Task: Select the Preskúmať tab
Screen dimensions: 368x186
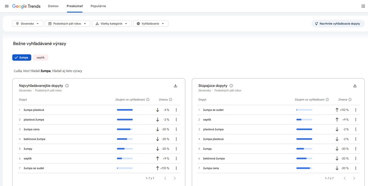Action: point(75,6)
